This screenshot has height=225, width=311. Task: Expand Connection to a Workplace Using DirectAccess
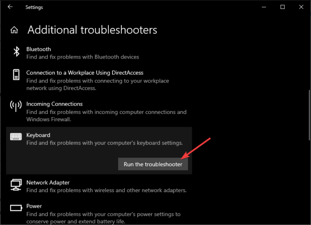point(84,73)
